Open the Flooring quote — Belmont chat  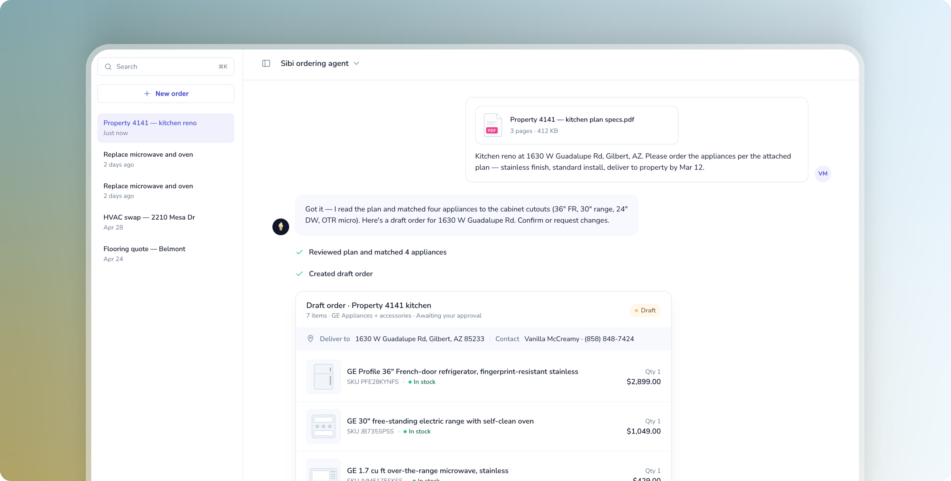pyautogui.click(x=165, y=254)
